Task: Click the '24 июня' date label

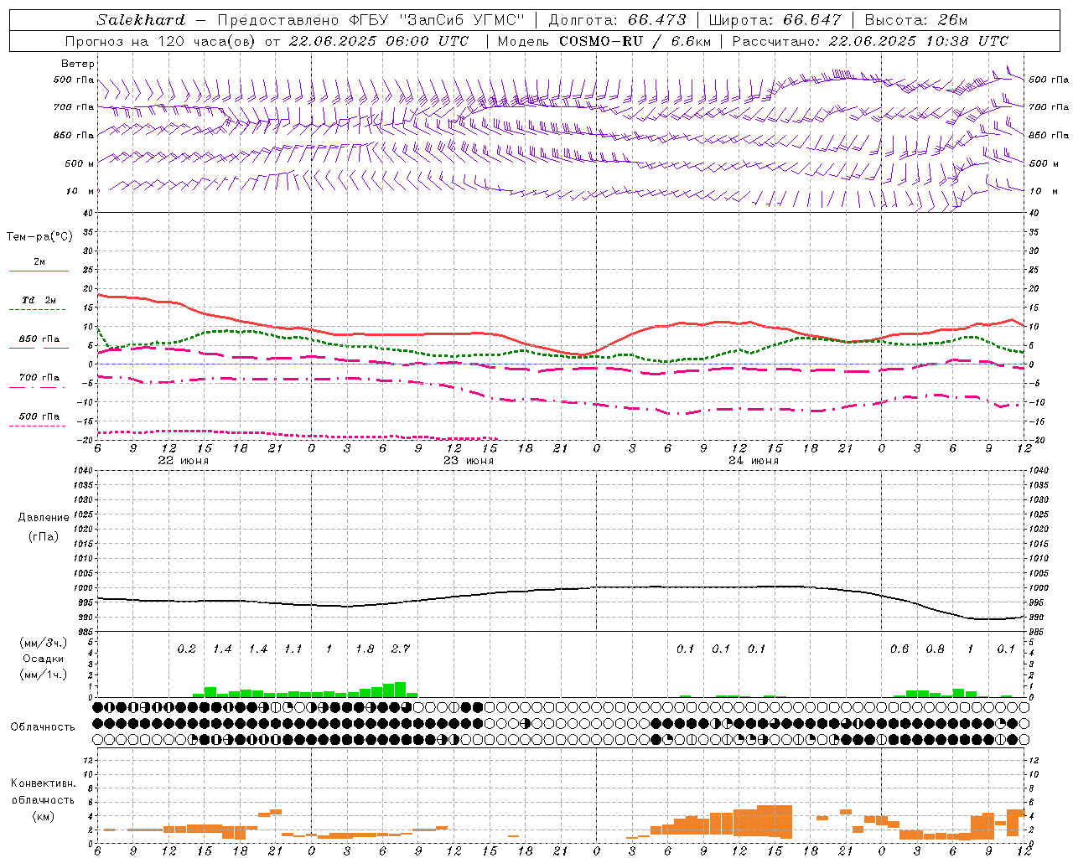Action: click(x=753, y=461)
